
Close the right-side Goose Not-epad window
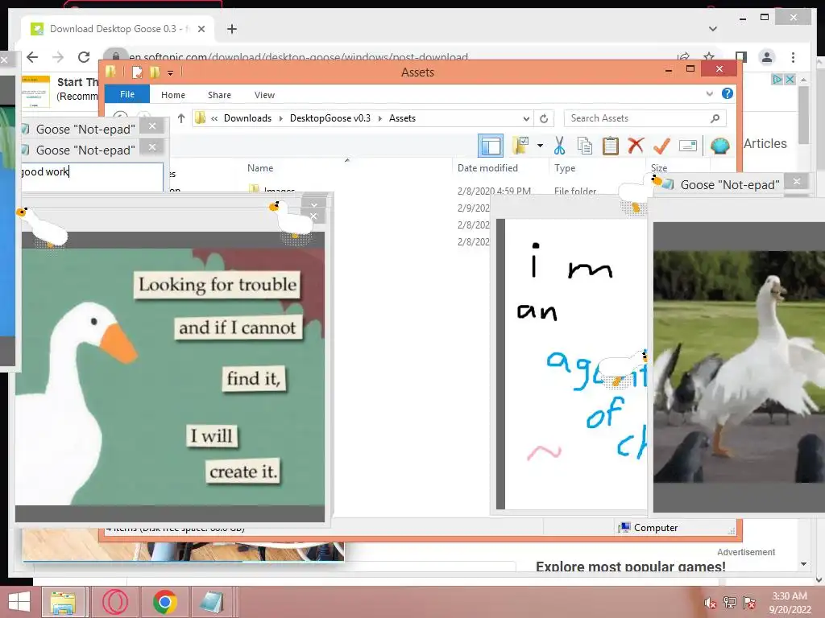point(797,181)
